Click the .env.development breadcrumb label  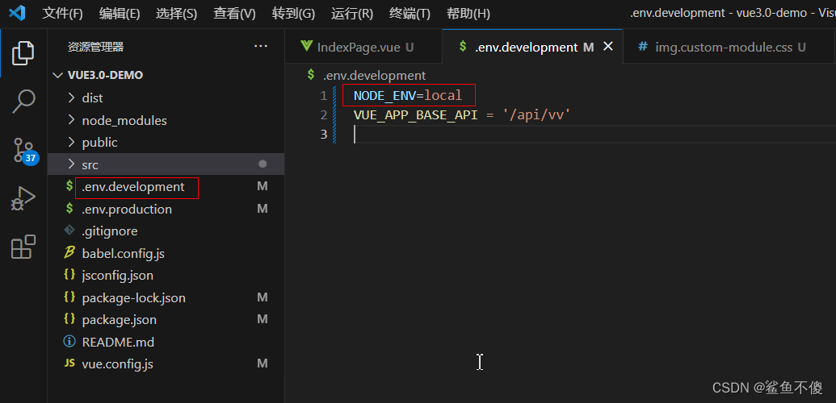(374, 76)
